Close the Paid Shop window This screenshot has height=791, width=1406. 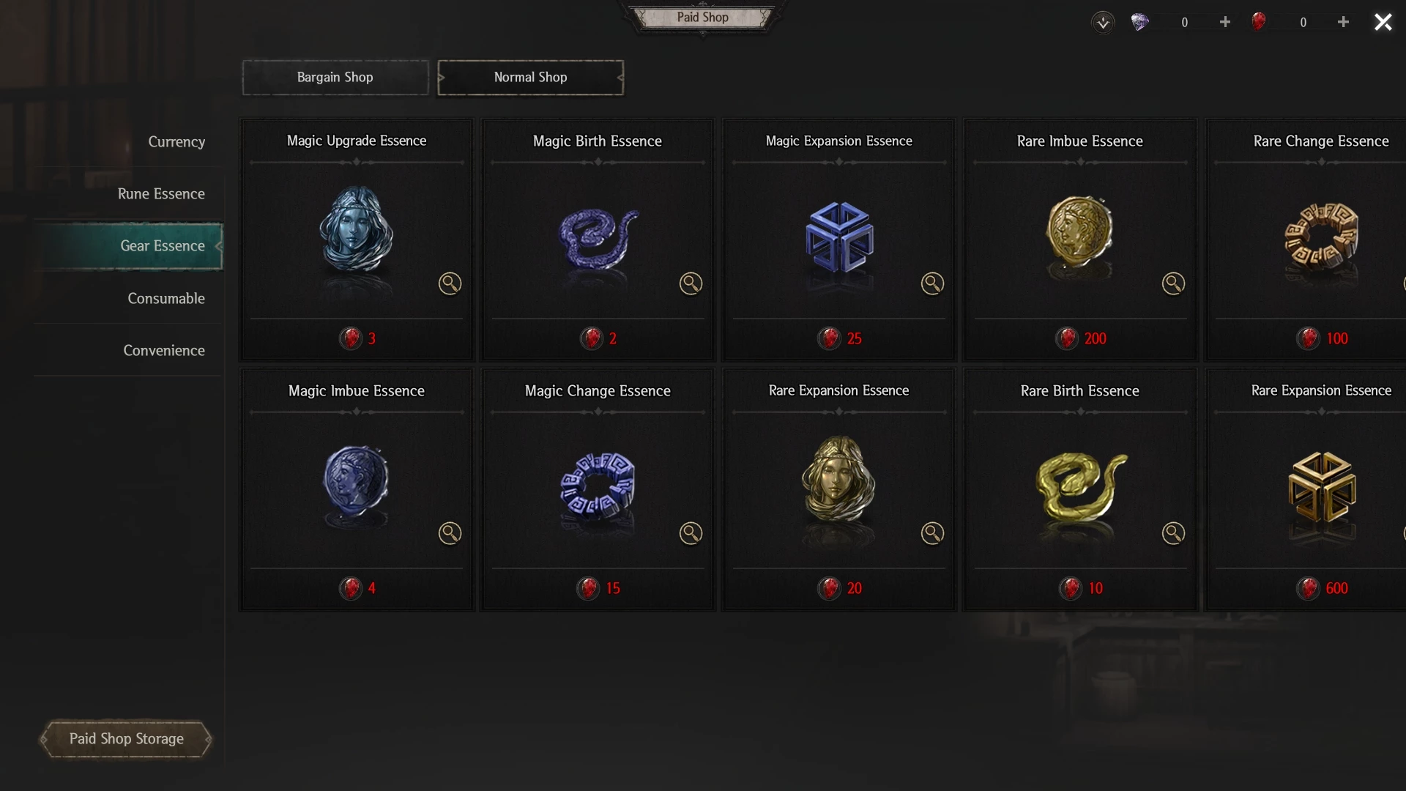click(1383, 22)
